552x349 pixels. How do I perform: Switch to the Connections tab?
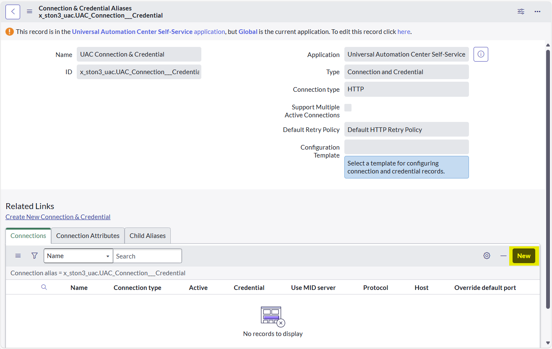point(29,236)
